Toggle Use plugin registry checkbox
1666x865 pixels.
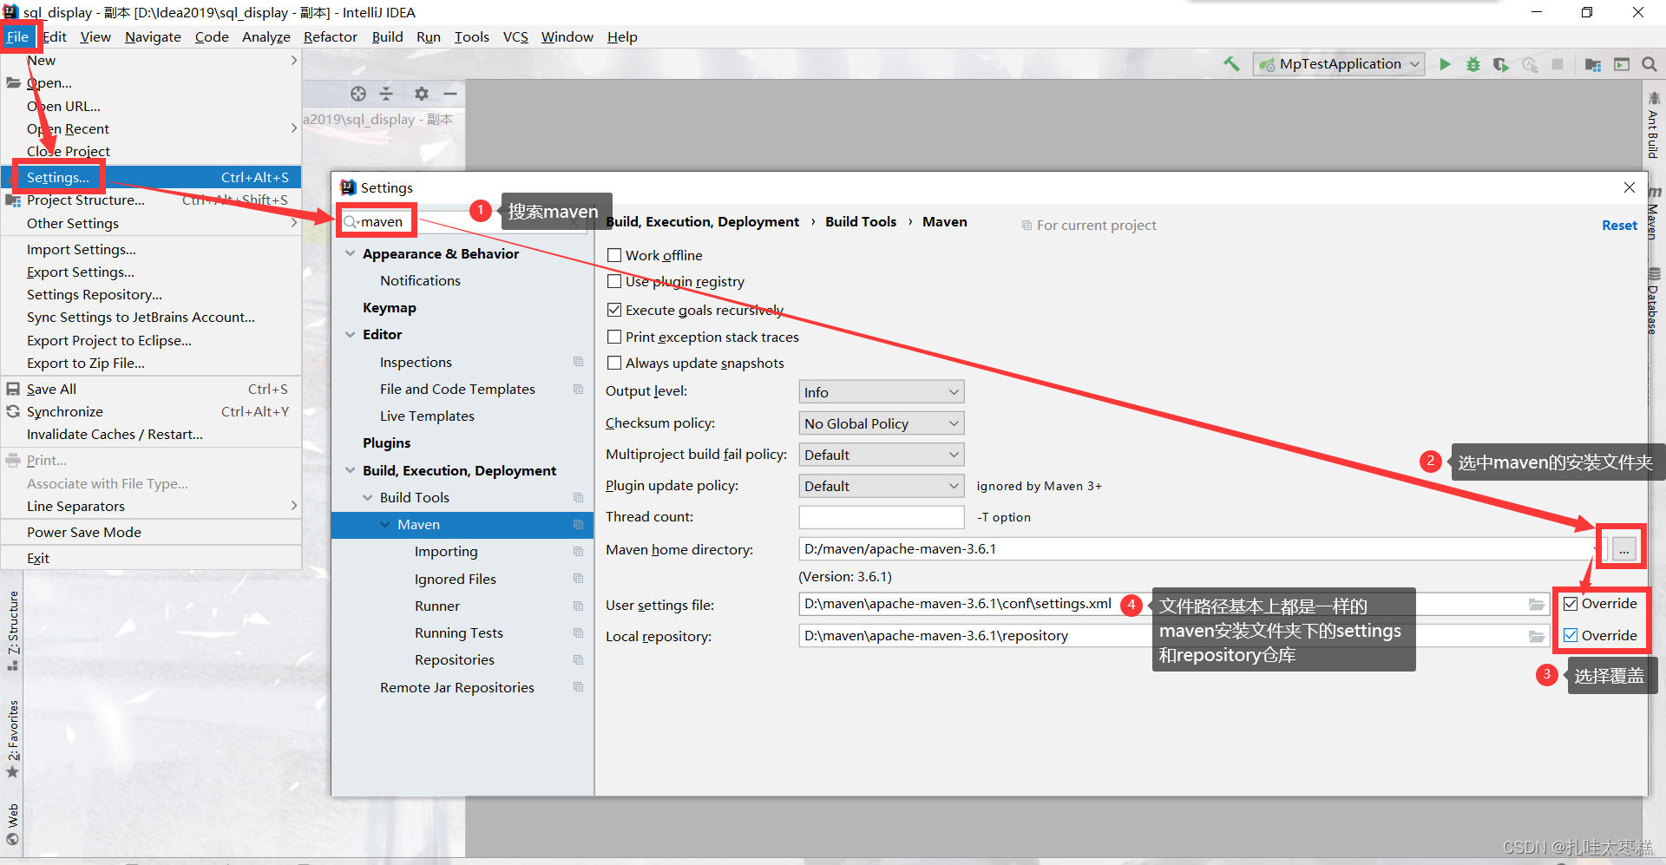click(x=614, y=281)
